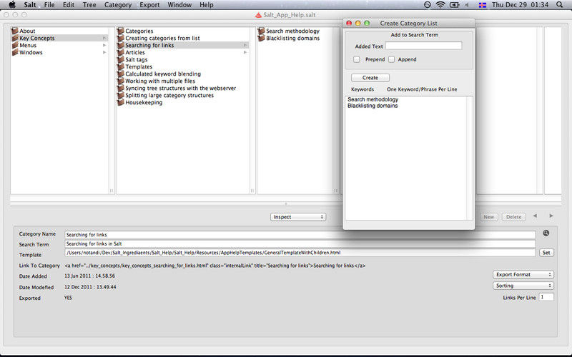Click the Templates book icon
Image resolution: width=572 pixels, height=357 pixels.
click(120, 66)
